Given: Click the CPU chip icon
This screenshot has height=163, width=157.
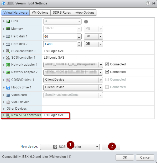Looking at the screenshot, I should [x=8, y=21].
